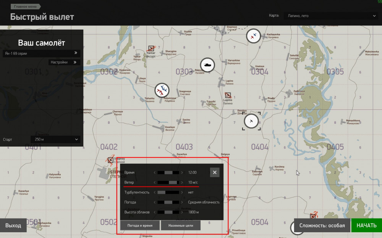Open the Старт altitude dropdown
Screen dimensions: 382x238
55,139
